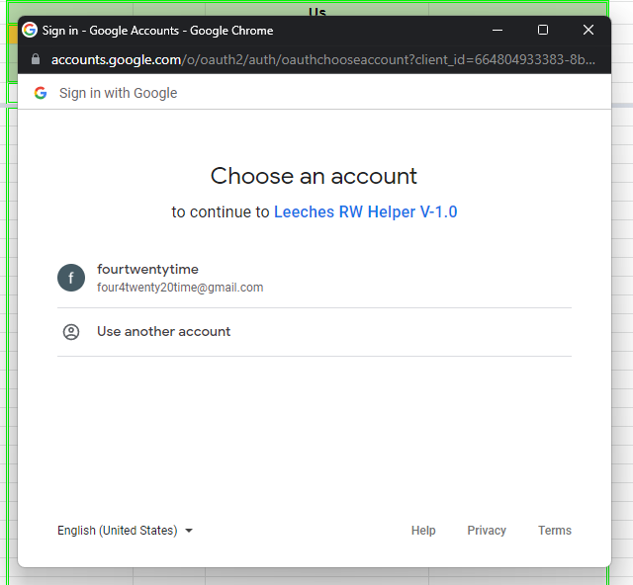Open the Terms link in footer
This screenshot has width=633, height=585.
(555, 531)
